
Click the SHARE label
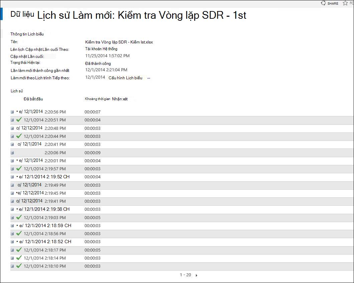pos(333,3)
